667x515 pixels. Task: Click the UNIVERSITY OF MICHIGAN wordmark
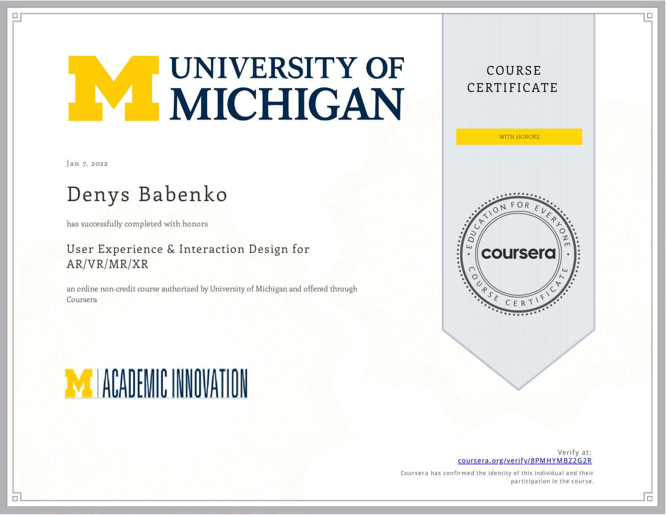click(287, 88)
